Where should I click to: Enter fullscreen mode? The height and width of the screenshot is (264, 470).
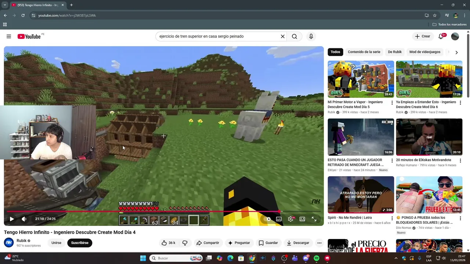[x=314, y=219]
